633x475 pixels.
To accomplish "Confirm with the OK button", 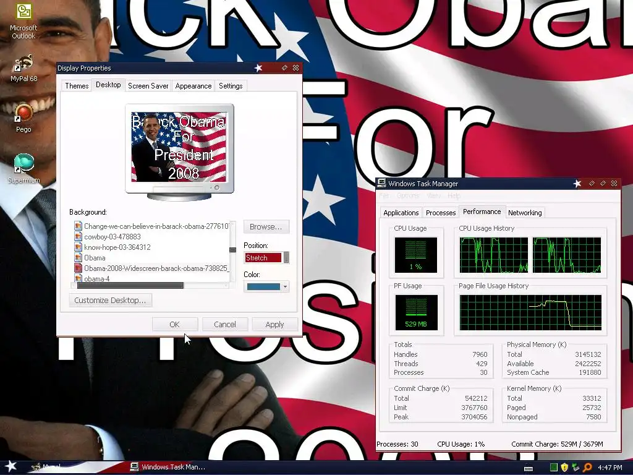I will [x=174, y=324].
